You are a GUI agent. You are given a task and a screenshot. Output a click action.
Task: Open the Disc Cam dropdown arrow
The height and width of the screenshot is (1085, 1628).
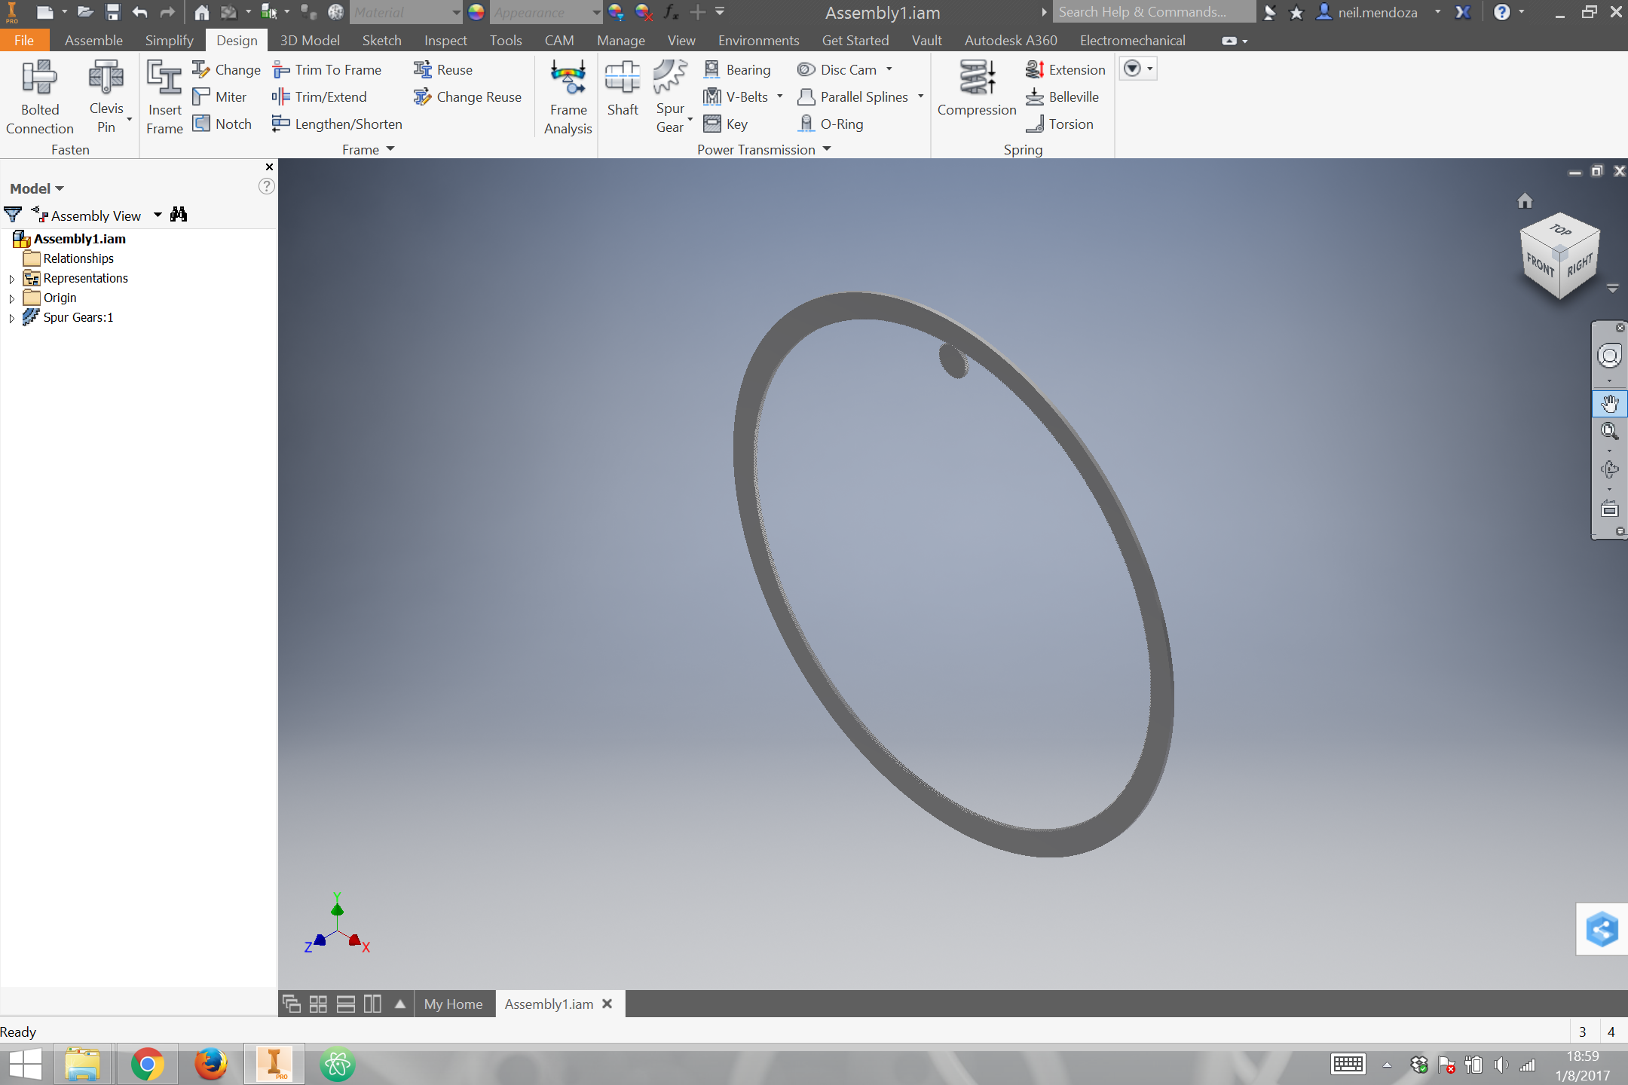(889, 69)
